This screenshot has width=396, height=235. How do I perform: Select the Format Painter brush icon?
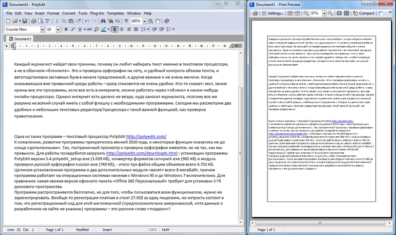click(78, 21)
